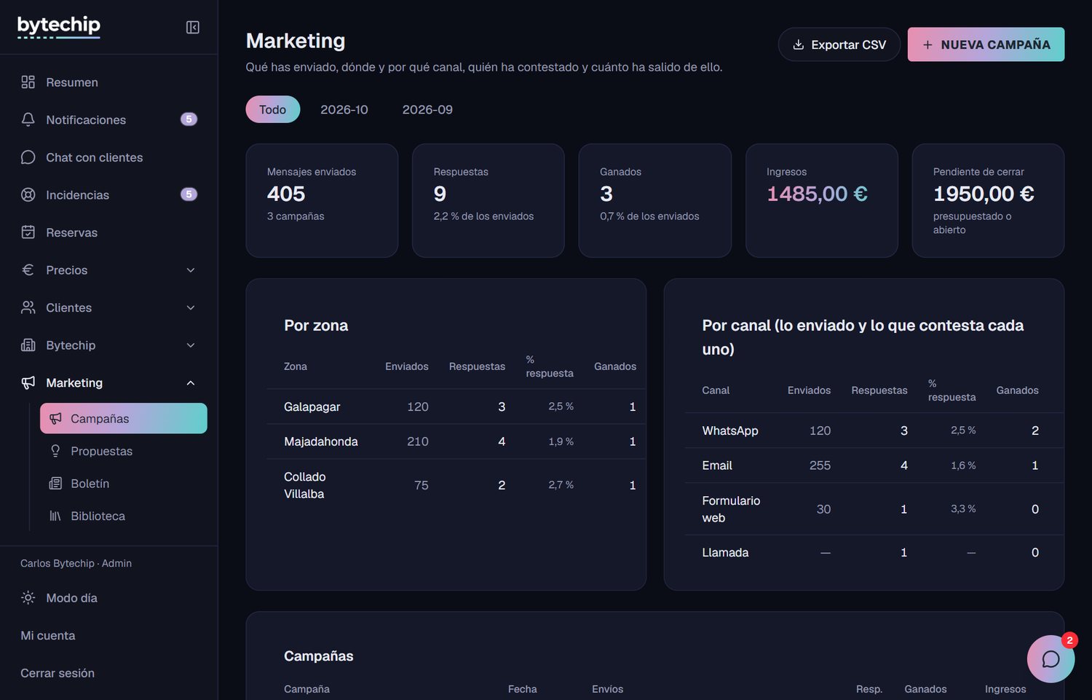Click the bytechip logo

[x=59, y=26]
